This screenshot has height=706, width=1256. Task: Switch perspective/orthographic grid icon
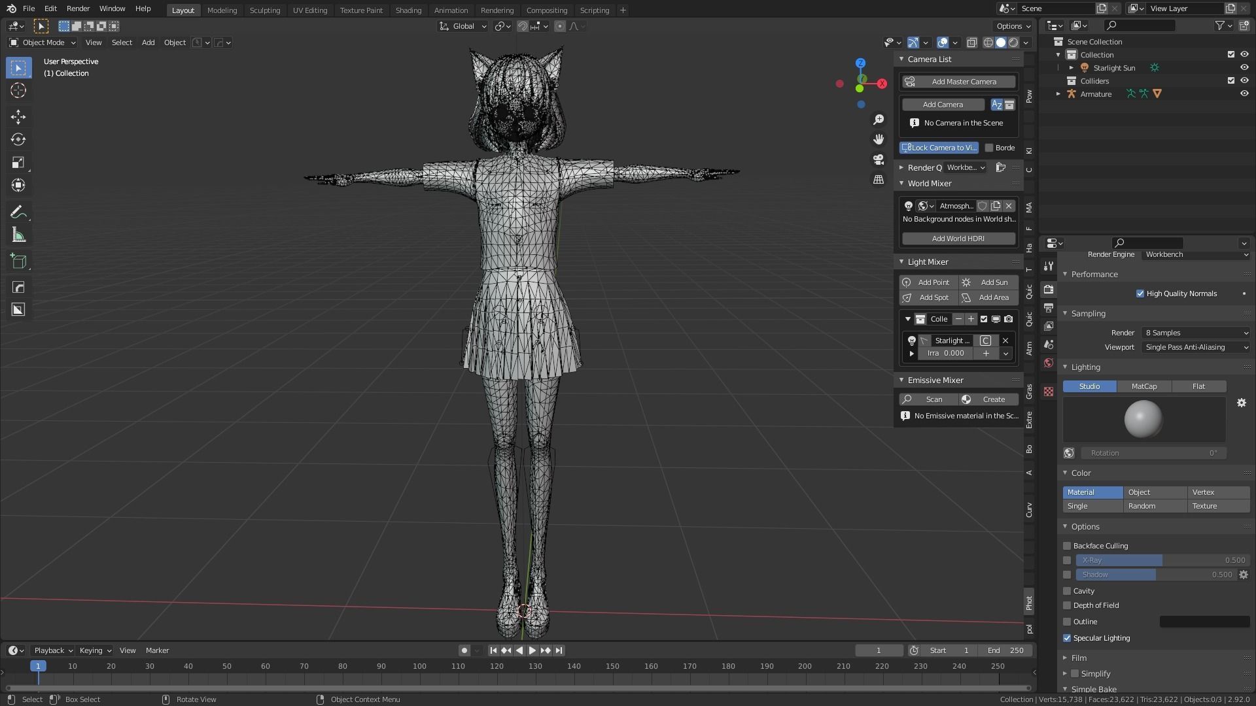(879, 179)
